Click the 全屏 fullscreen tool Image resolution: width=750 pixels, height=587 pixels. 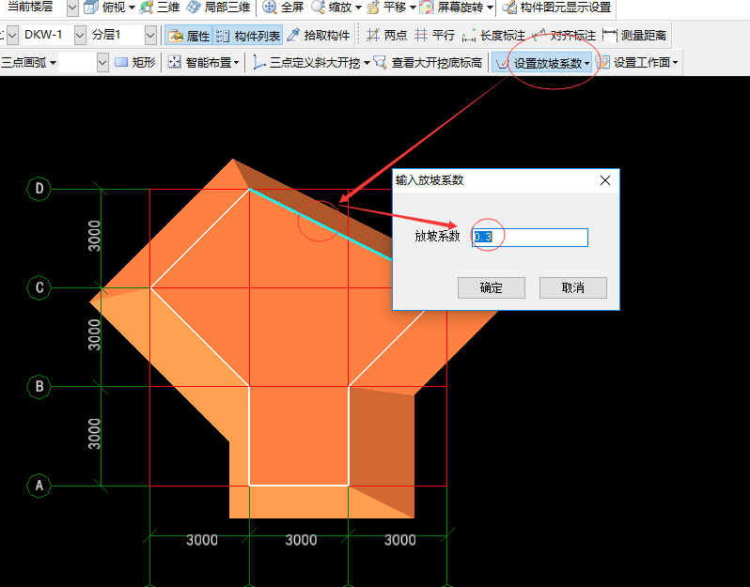pyautogui.click(x=283, y=8)
